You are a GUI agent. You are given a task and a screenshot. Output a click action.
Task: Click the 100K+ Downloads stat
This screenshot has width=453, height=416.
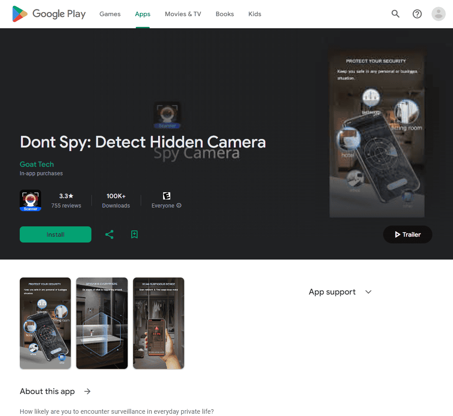coord(116,201)
